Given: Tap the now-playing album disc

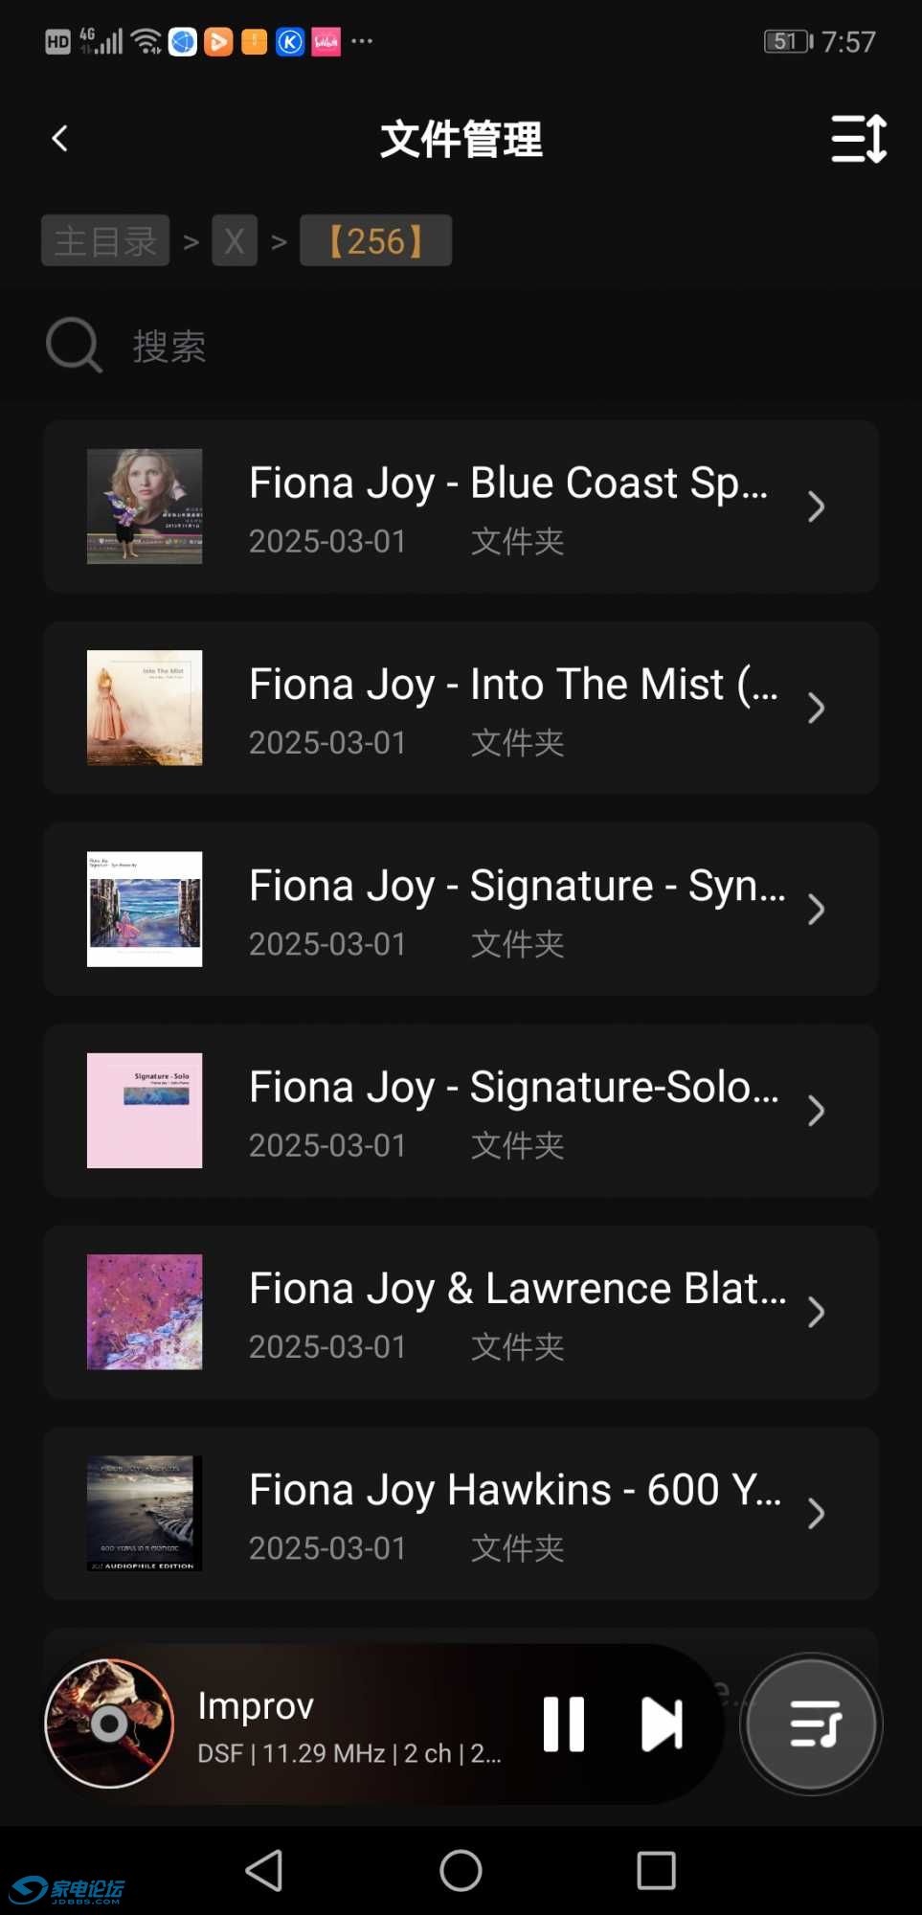Looking at the screenshot, I should click(109, 1723).
